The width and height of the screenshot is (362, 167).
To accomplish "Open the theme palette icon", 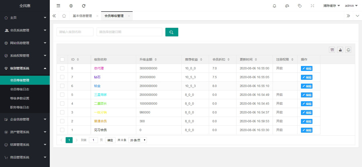I will pos(287,6).
